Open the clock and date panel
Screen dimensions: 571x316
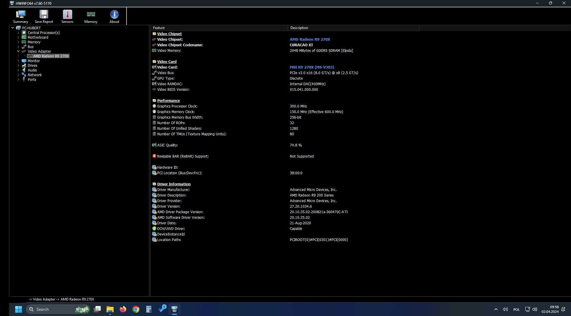pyautogui.click(x=550, y=309)
